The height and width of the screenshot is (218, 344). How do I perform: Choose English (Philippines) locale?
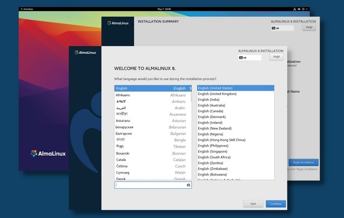(x=236, y=146)
